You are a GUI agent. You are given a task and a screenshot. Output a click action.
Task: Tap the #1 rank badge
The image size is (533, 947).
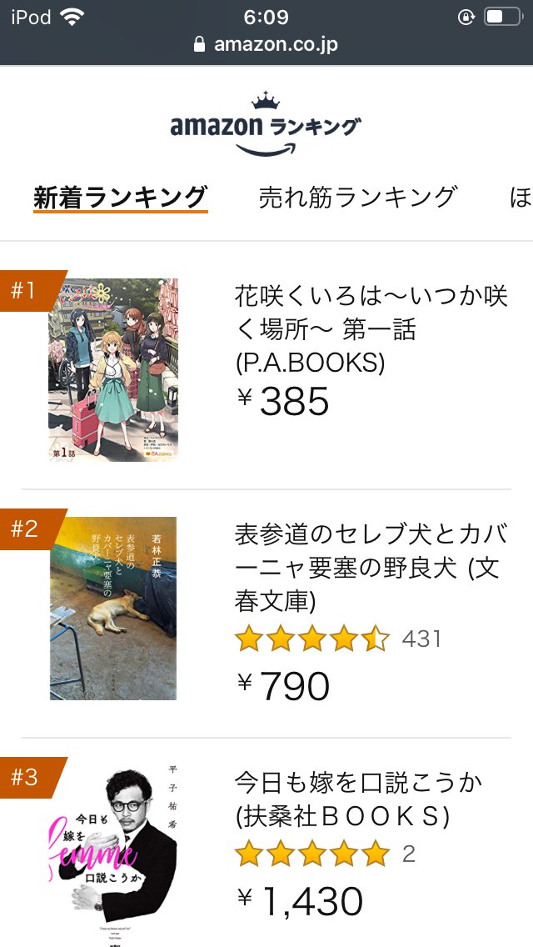30,291
